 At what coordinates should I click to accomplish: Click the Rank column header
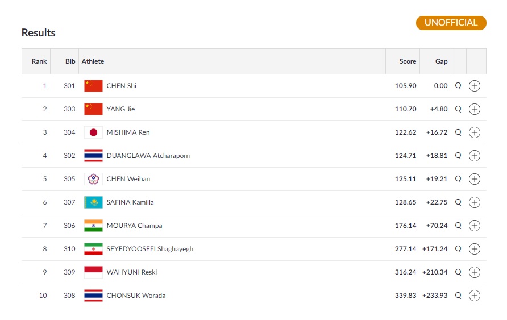39,61
